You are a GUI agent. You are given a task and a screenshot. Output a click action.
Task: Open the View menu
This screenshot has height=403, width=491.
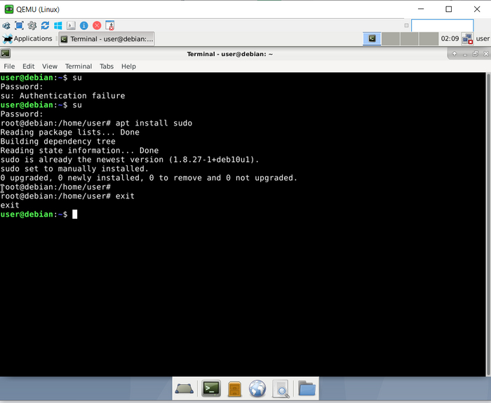click(x=50, y=67)
